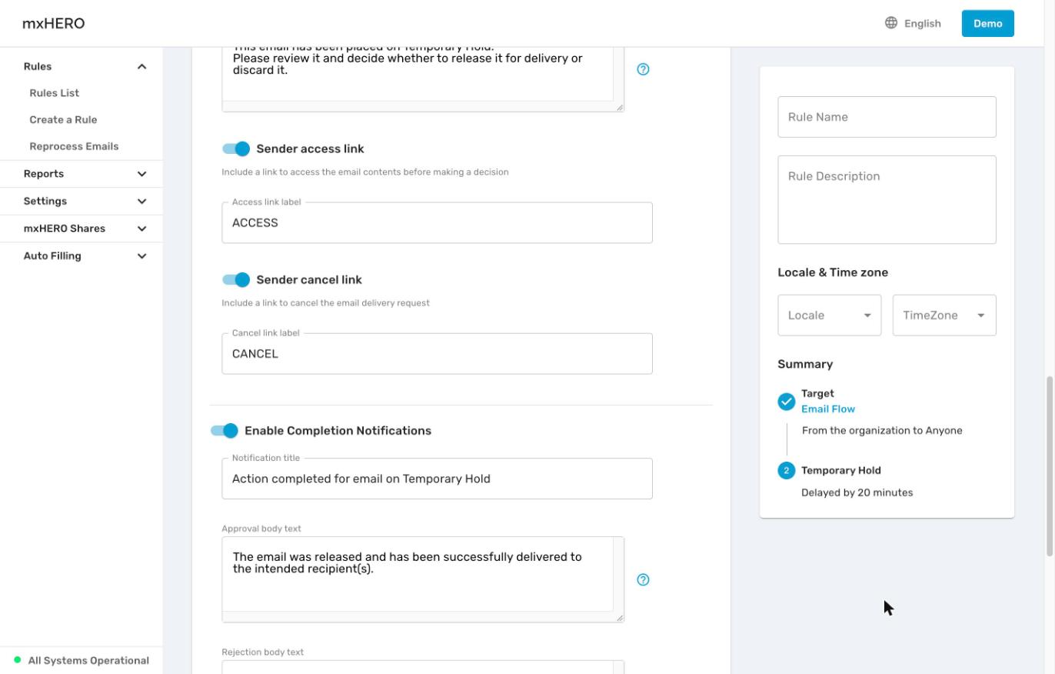
Task: Open Reprocess Emails page
Action: [x=74, y=146]
